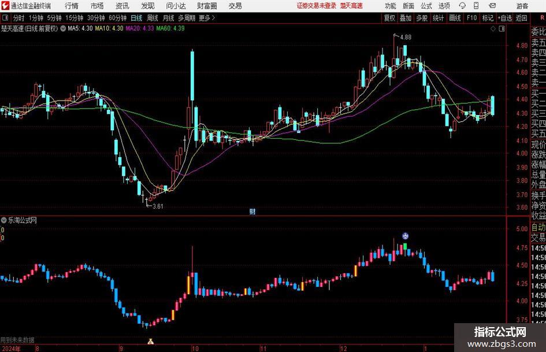Open the 多周期 multi-period view
The width and height of the screenshot is (546, 352).
(x=187, y=18)
